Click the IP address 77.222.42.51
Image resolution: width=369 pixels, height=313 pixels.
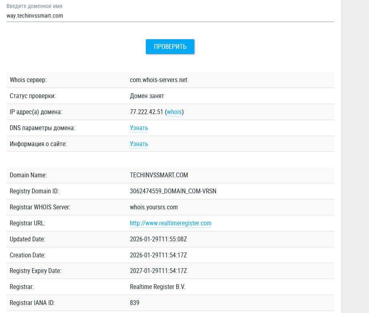click(x=146, y=112)
